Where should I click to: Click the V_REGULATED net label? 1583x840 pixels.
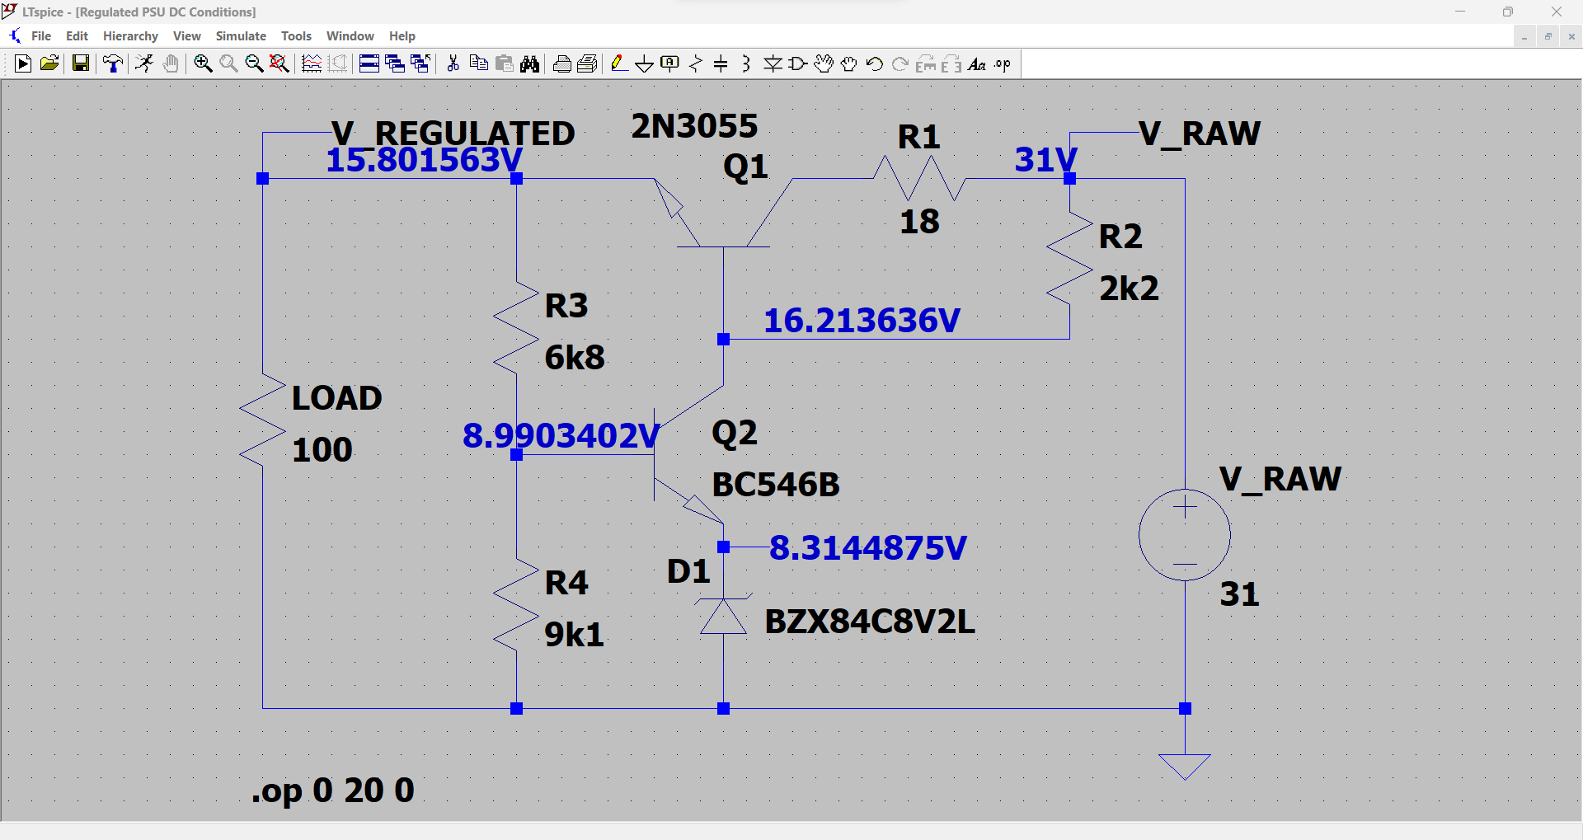[x=453, y=133]
